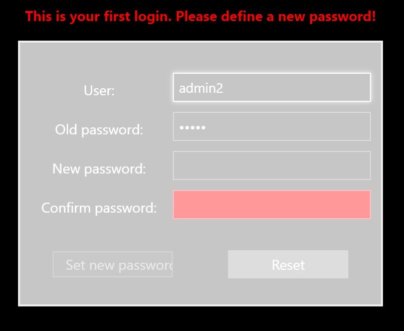Click Reset to clear the form
Viewport: 404px width, 331px height.
pyautogui.click(x=288, y=264)
